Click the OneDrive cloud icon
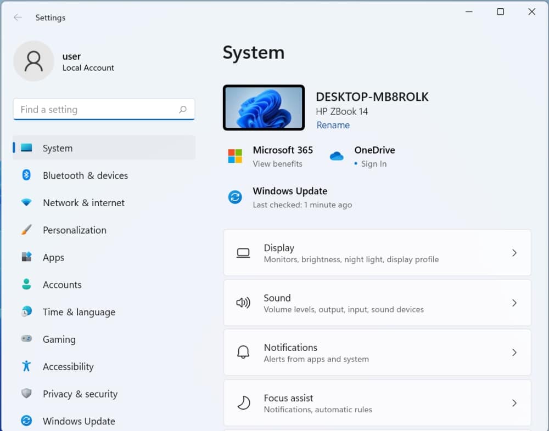Image resolution: width=549 pixels, height=431 pixels. click(337, 156)
